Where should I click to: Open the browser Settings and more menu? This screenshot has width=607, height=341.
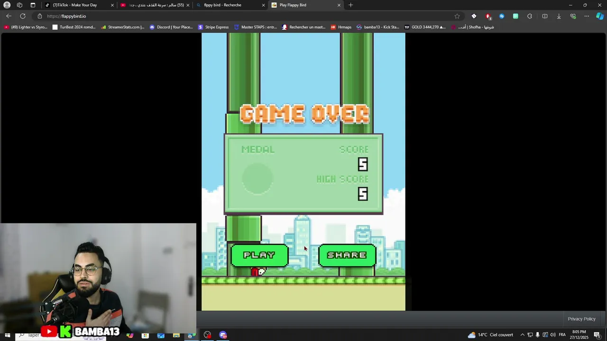(x=587, y=16)
